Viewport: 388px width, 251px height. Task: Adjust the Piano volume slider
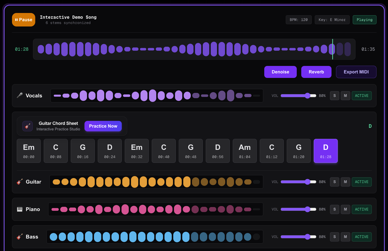[298, 209]
